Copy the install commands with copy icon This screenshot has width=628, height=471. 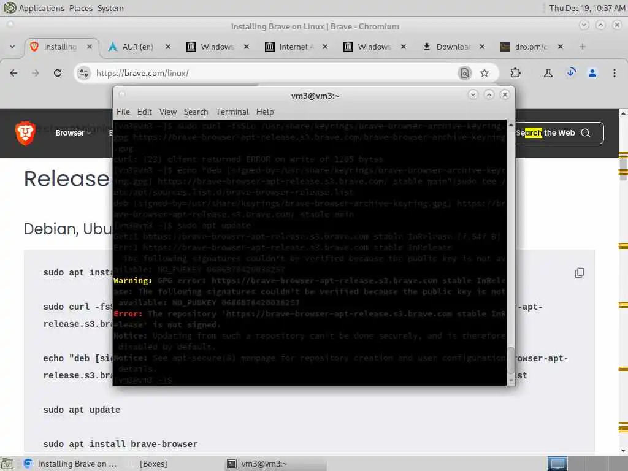point(579,273)
